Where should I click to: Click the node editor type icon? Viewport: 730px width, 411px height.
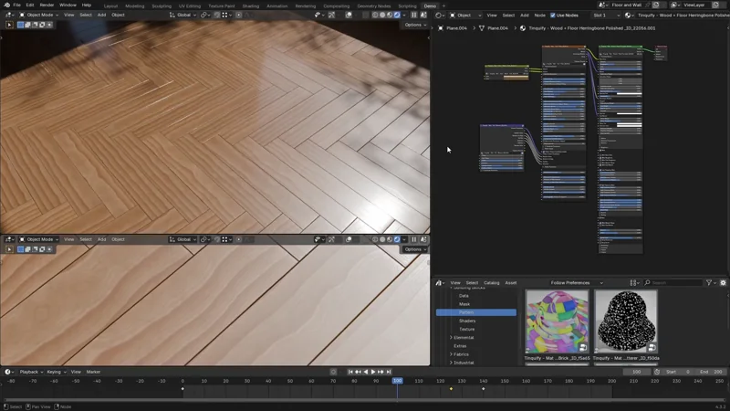coord(440,15)
